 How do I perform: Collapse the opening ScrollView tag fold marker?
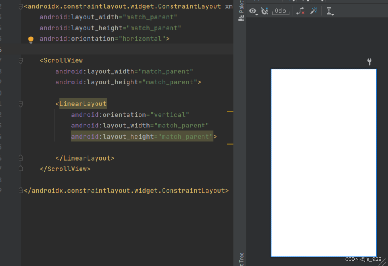click(x=21, y=60)
